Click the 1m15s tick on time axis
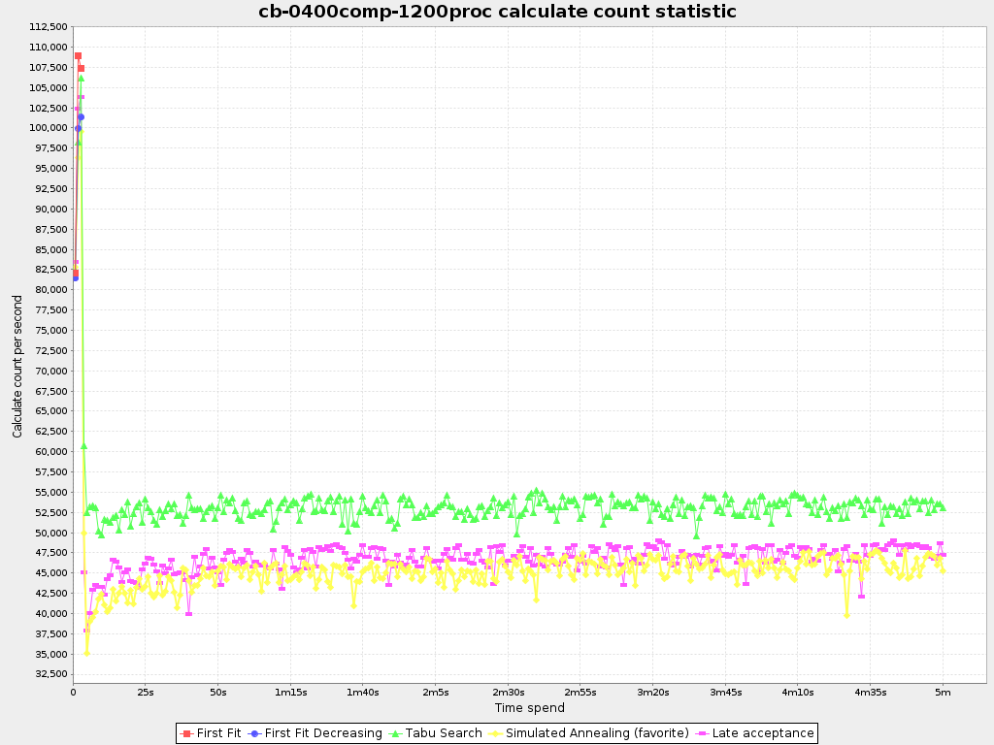The image size is (994, 745). 290,692
